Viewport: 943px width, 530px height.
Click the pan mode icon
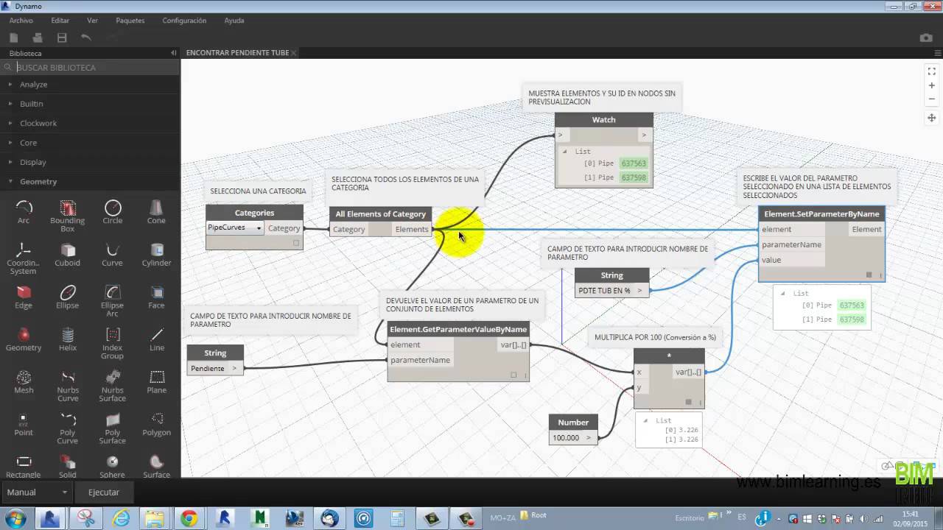(932, 118)
